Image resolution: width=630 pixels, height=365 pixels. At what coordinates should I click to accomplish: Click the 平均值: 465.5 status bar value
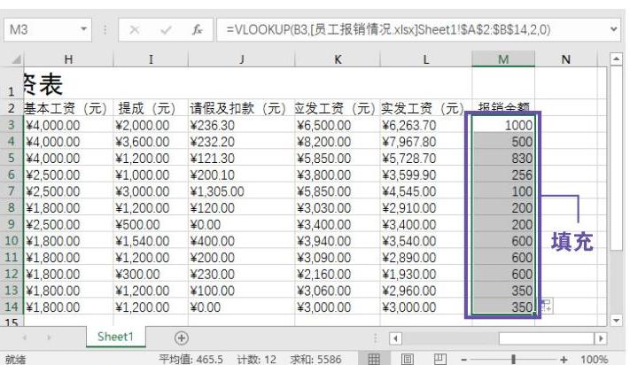[x=191, y=360]
